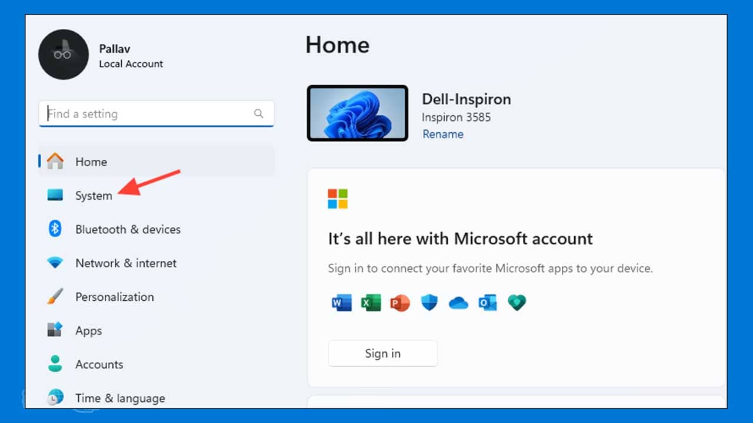This screenshot has width=753, height=423.
Task: Open Accounts settings
Action: pos(156,364)
